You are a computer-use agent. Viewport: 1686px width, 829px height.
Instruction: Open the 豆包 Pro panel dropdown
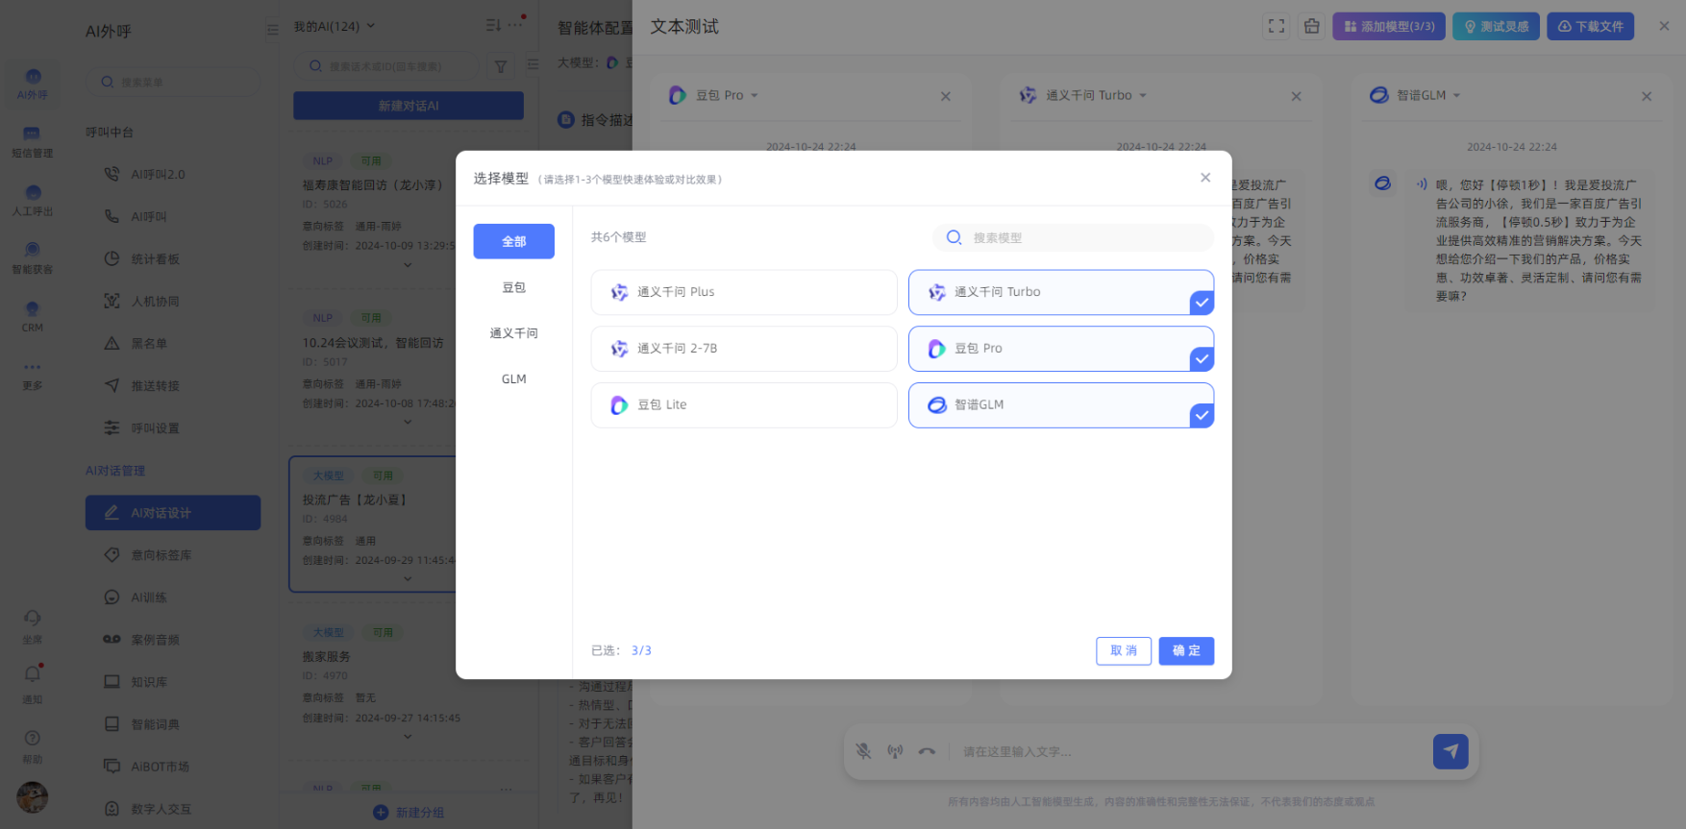click(727, 95)
